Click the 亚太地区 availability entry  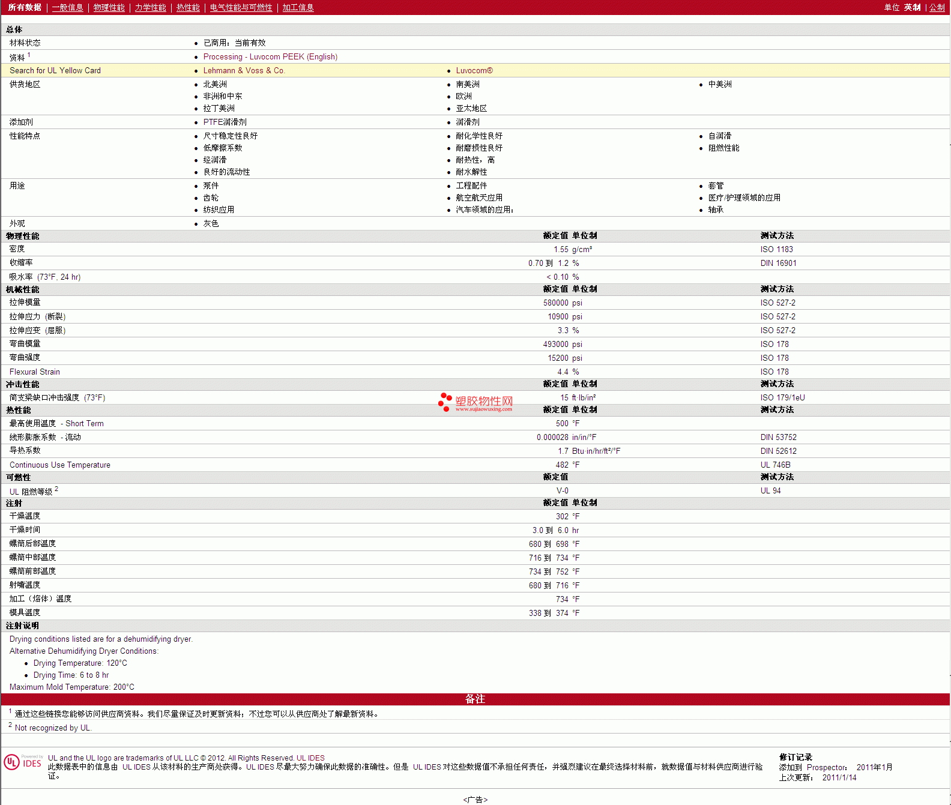[471, 108]
